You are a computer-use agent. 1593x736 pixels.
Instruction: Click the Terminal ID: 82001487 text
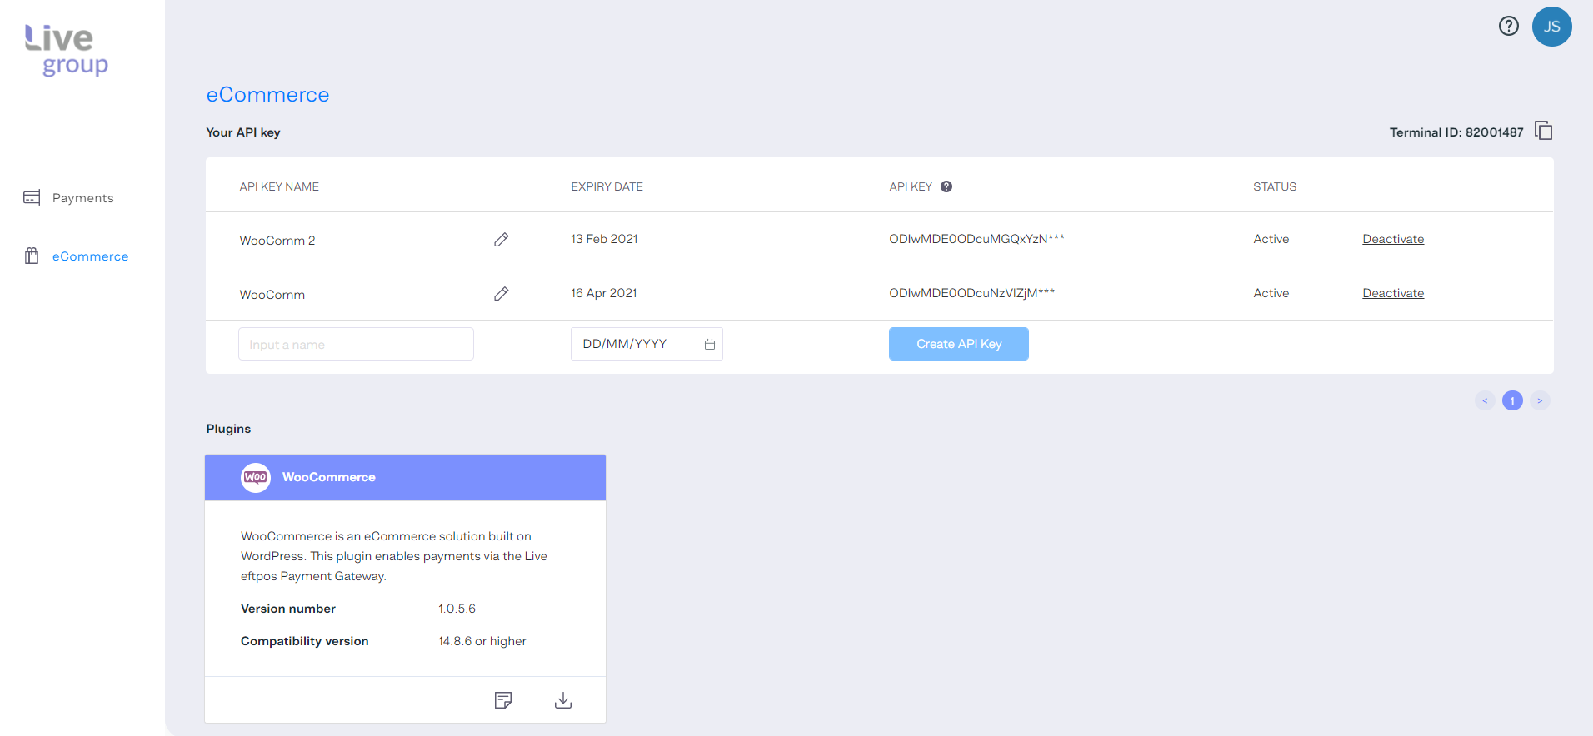click(1456, 132)
